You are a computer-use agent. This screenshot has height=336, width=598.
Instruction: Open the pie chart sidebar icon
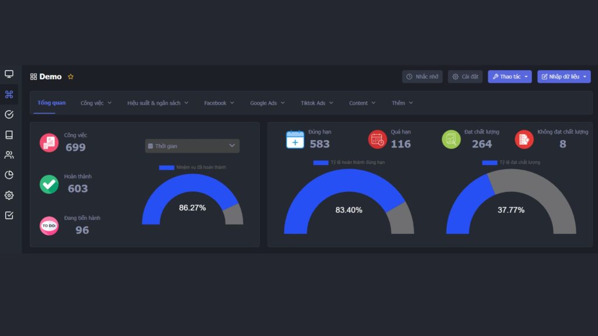pos(9,175)
